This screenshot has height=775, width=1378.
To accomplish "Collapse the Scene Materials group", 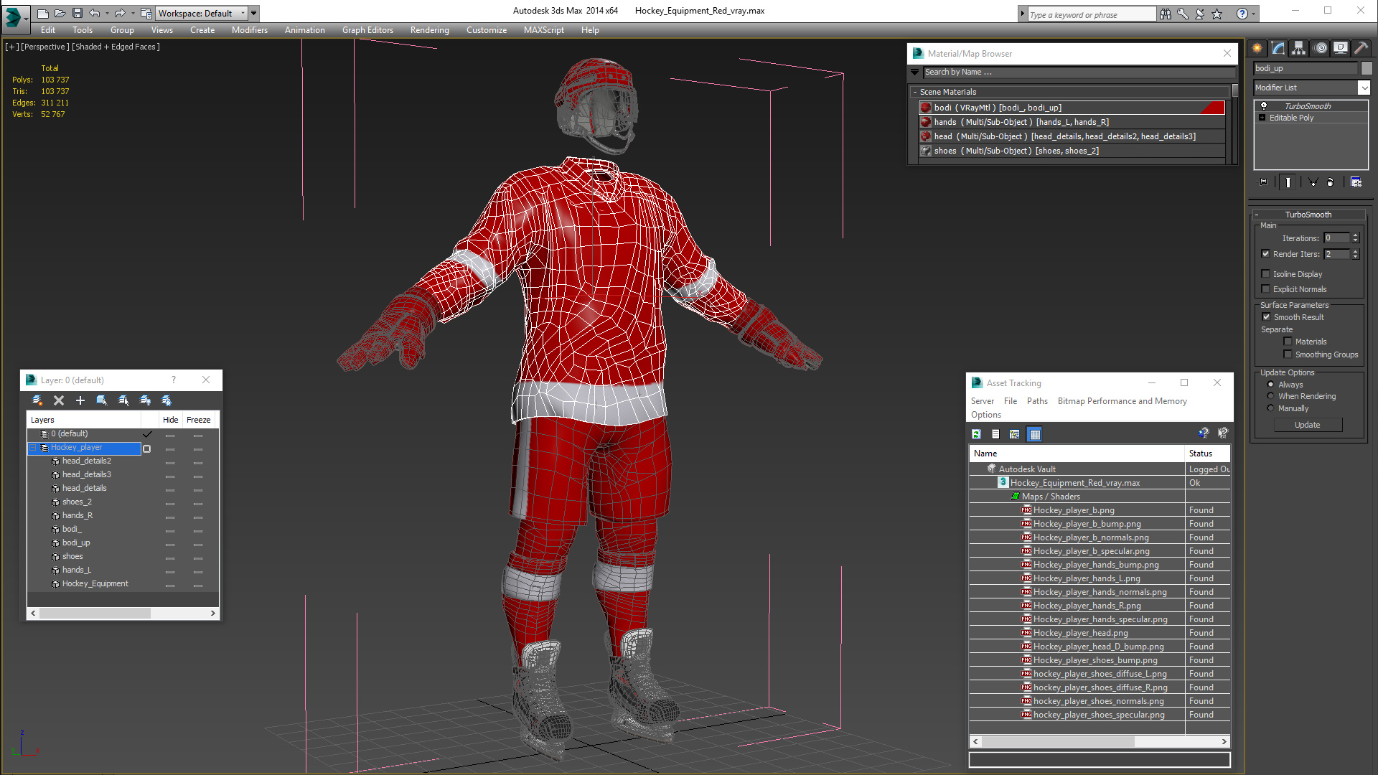I will pos(915,92).
